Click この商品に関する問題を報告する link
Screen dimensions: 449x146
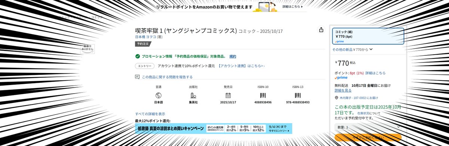[x=167, y=77]
